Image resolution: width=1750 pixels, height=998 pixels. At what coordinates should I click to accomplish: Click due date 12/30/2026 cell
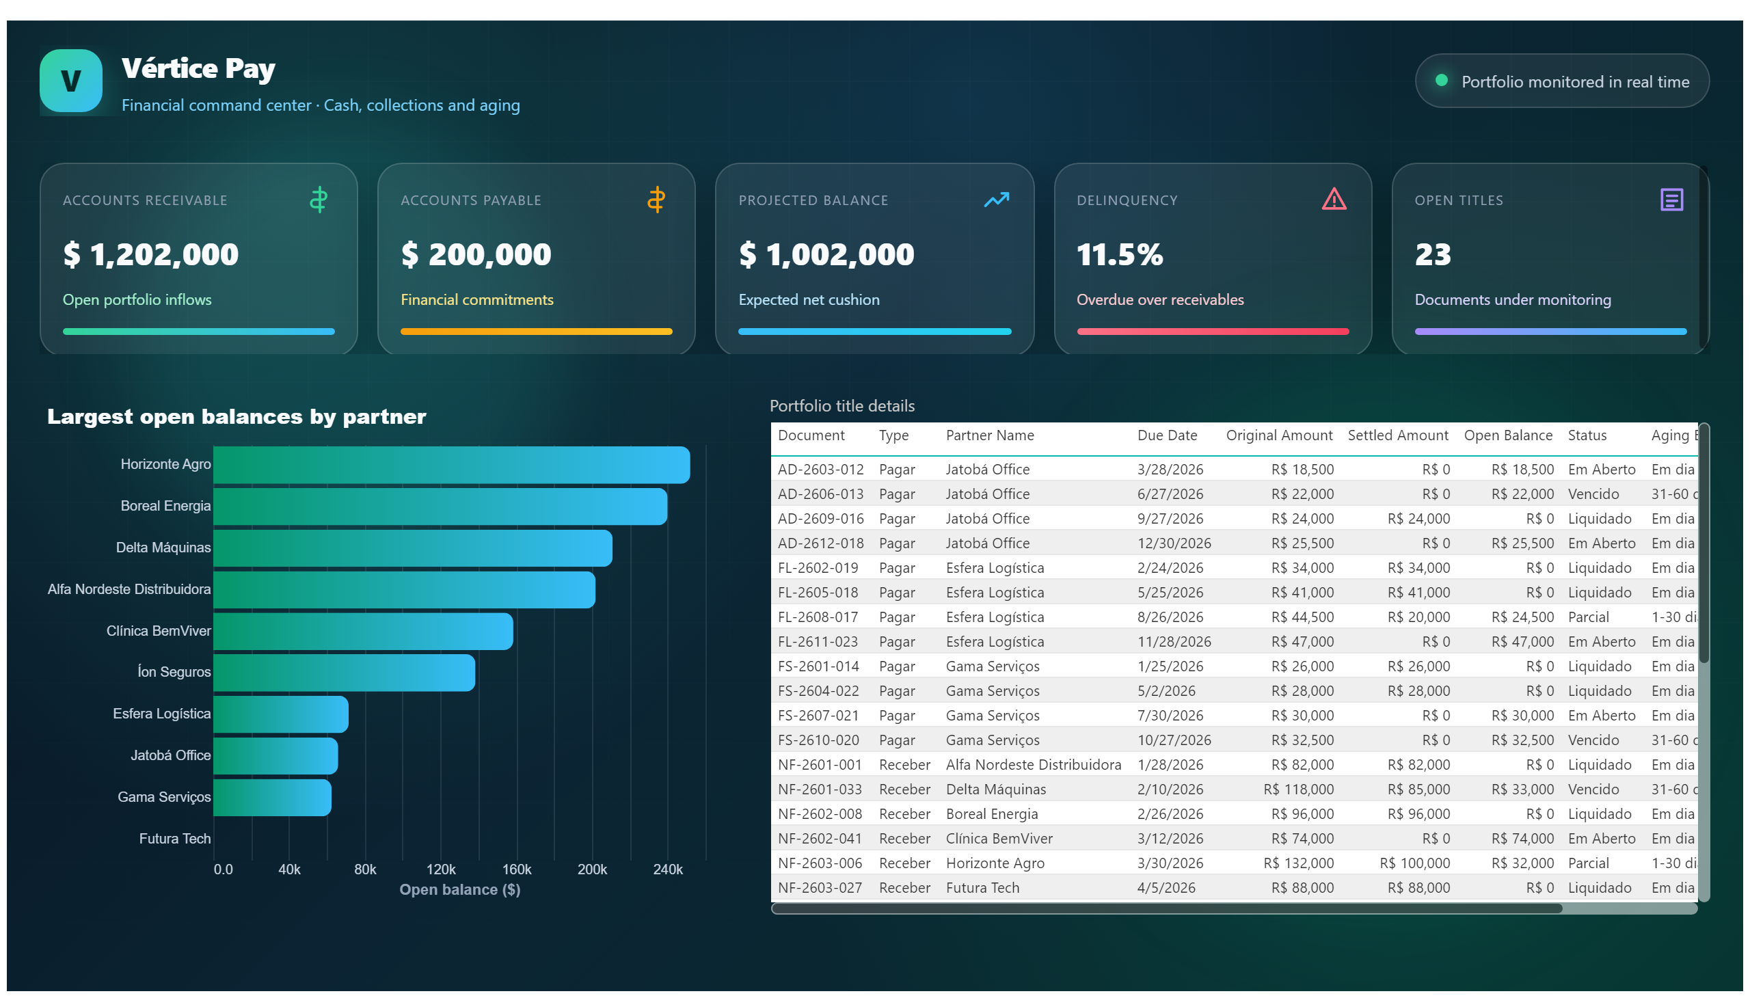click(1174, 543)
